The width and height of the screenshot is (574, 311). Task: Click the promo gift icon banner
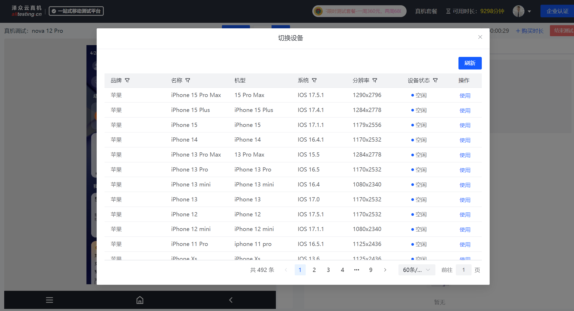click(318, 11)
